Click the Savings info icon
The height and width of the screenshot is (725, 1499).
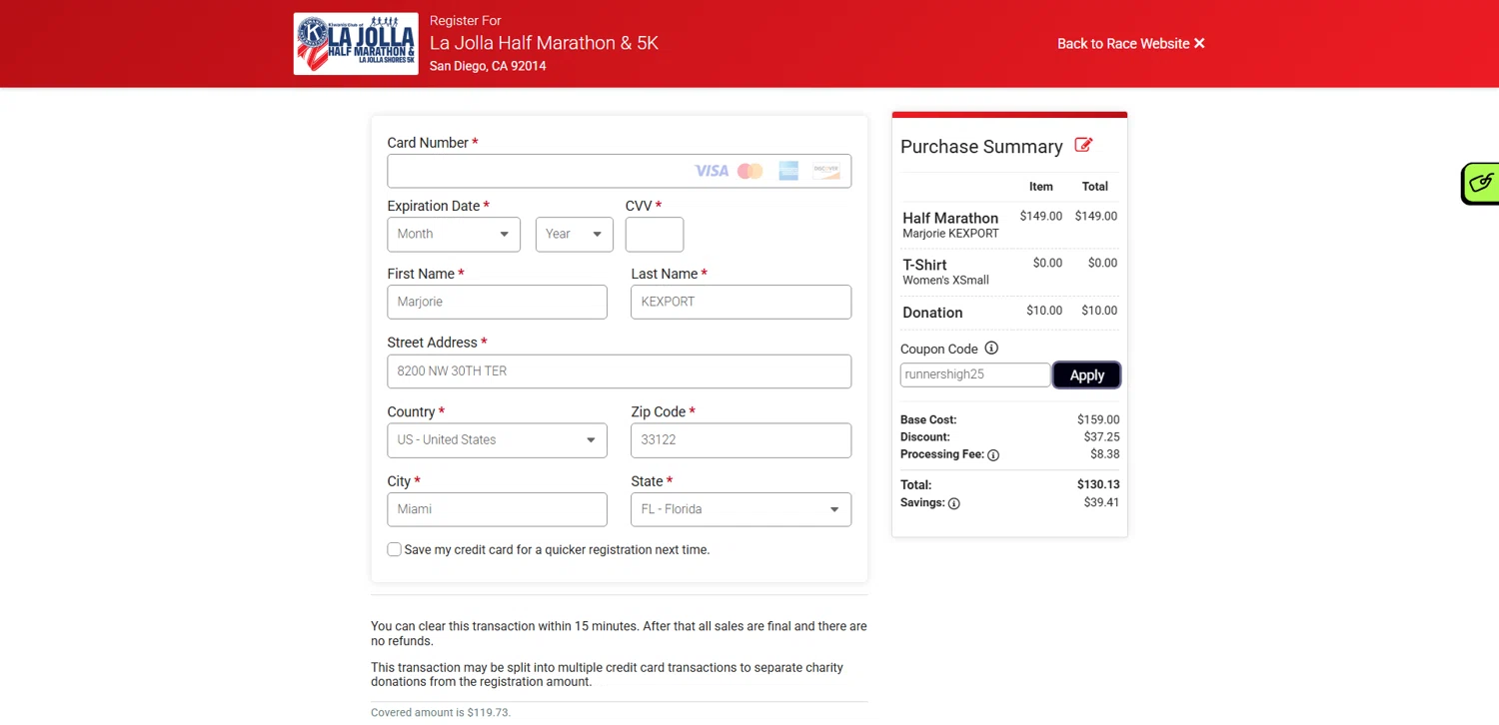(953, 503)
